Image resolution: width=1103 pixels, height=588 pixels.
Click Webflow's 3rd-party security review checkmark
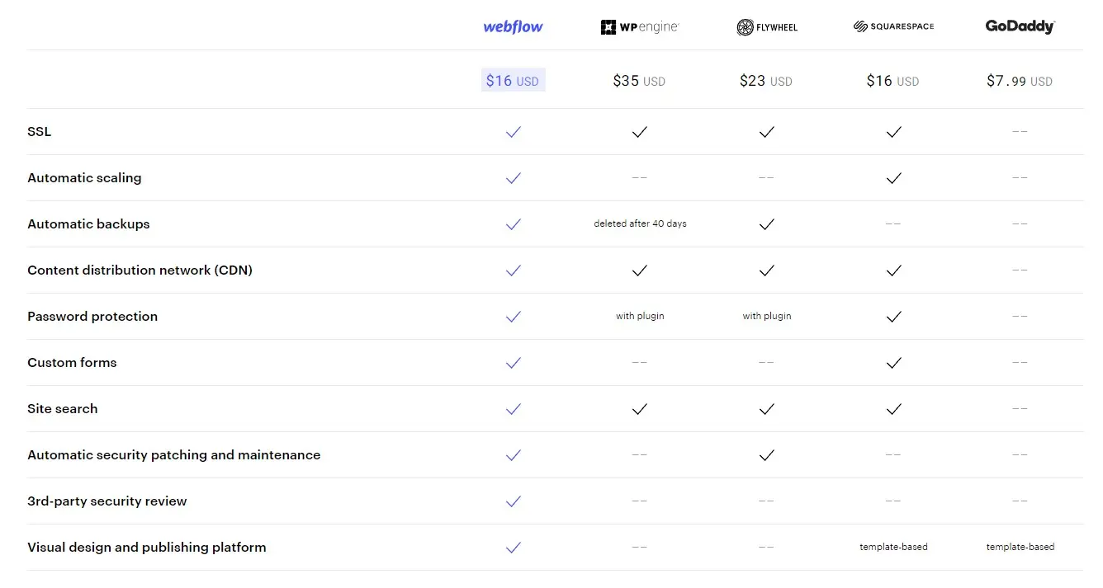click(514, 501)
